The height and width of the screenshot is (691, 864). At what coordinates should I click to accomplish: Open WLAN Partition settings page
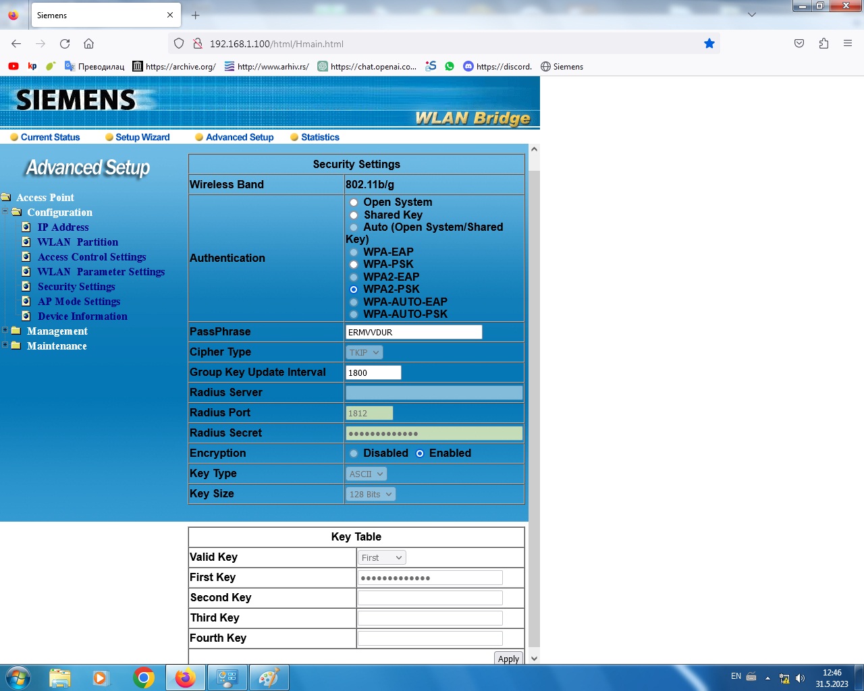78,242
